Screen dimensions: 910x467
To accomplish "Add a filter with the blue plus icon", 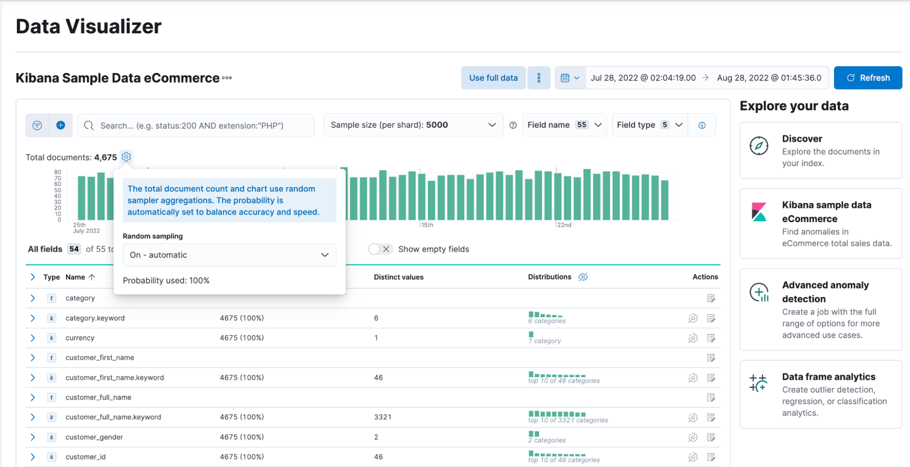I will pos(61,125).
